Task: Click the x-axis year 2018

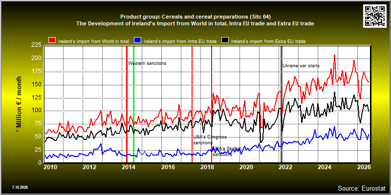Action: pos(207,167)
